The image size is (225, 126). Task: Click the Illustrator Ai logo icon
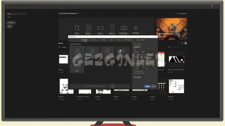[x=8, y=6]
